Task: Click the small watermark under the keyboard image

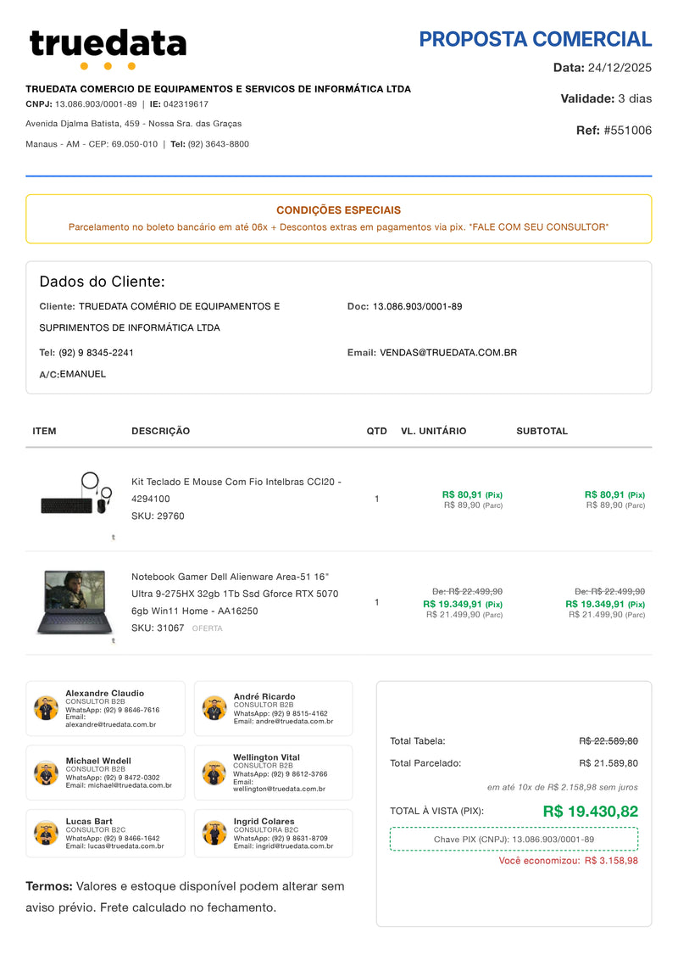Action: coord(114,537)
